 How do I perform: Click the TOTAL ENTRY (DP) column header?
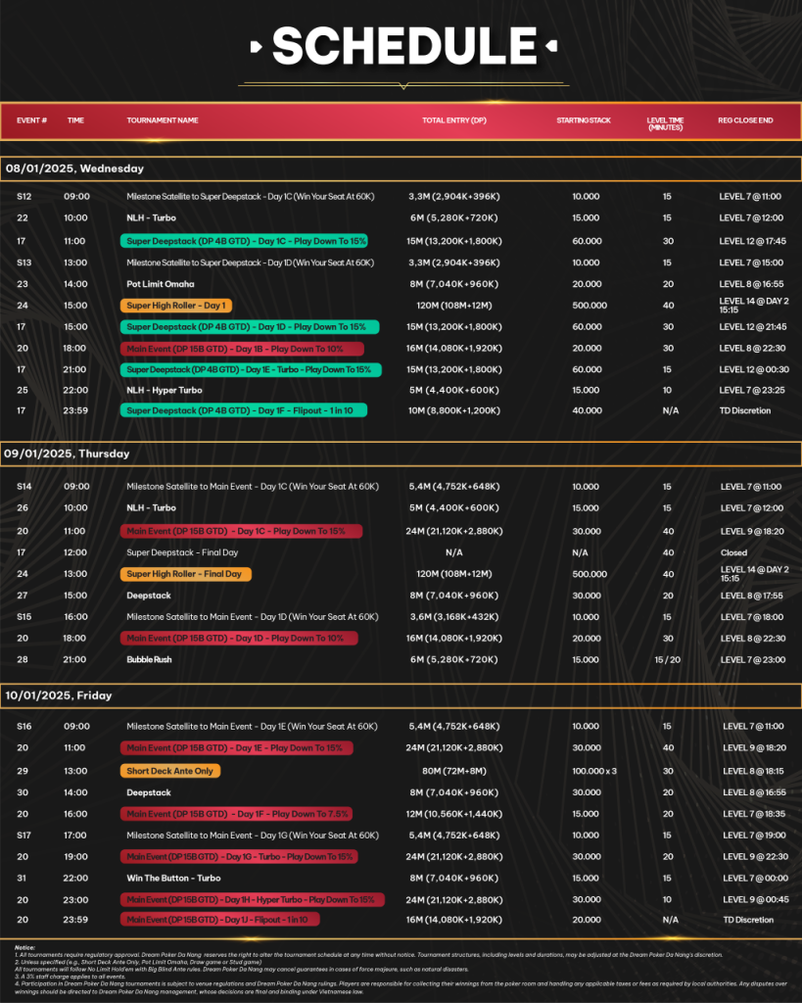click(454, 120)
